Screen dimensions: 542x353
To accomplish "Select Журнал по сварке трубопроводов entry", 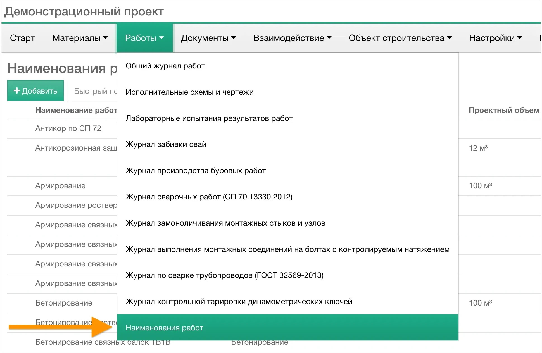I will tap(224, 275).
